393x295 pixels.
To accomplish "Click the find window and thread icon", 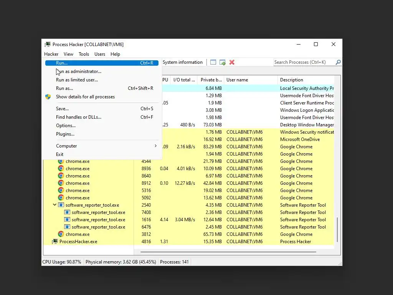I will pyautogui.click(x=222, y=62).
